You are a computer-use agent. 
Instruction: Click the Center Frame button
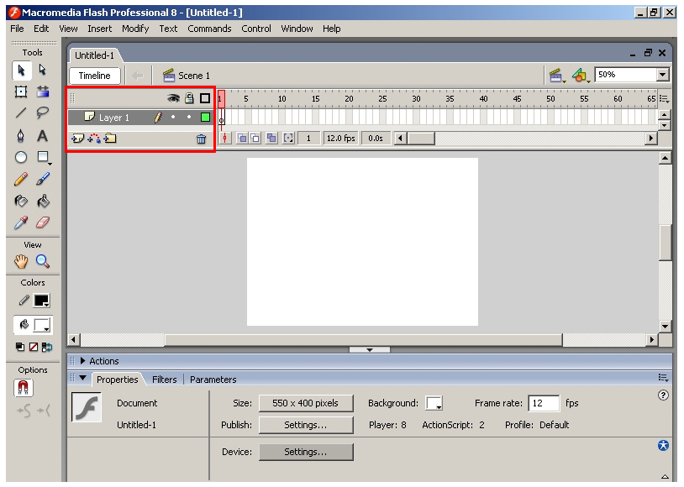(224, 139)
